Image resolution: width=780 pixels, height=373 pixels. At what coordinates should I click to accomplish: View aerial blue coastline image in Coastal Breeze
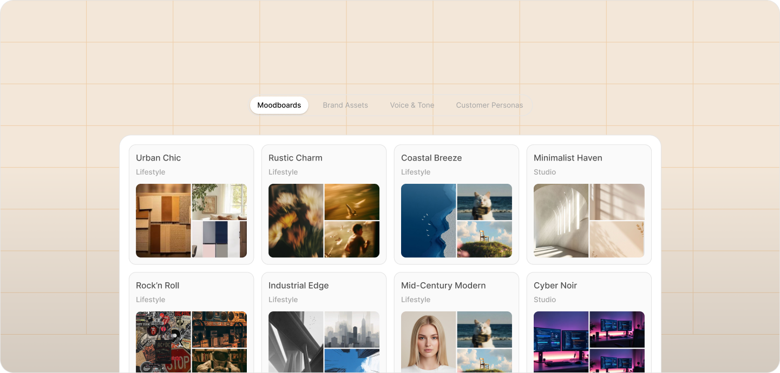[x=429, y=221]
